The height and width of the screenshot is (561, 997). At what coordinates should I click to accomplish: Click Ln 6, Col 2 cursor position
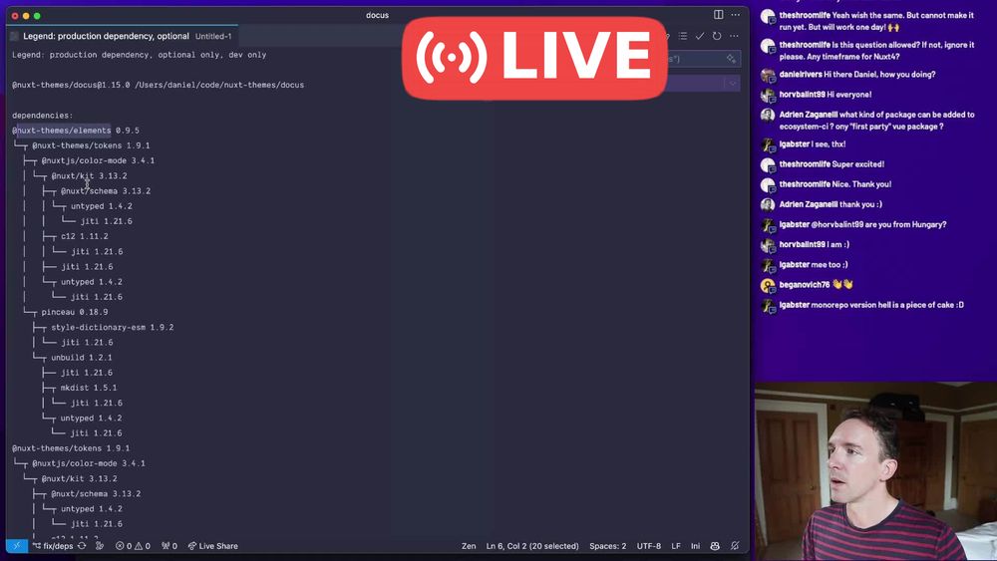[x=532, y=546]
